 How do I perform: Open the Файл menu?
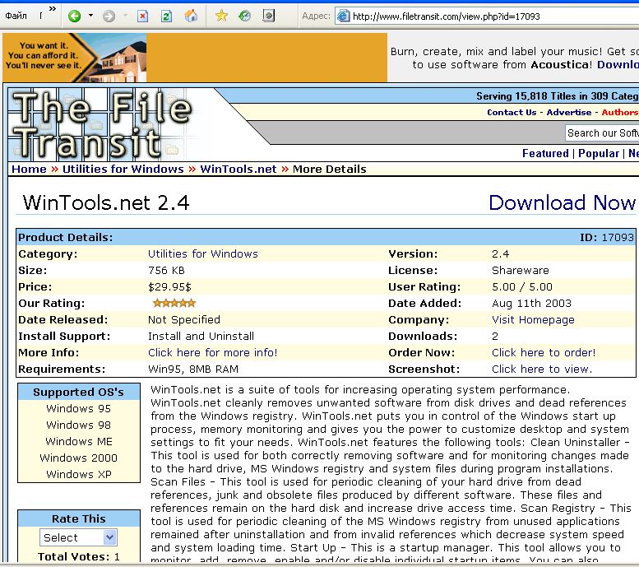click(16, 16)
